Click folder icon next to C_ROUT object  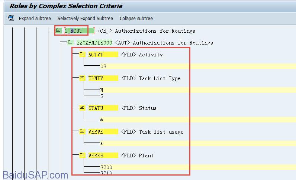(x=58, y=30)
